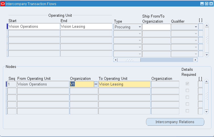Click down arrow on Nodes vertical scrollbar

coord(207,112)
